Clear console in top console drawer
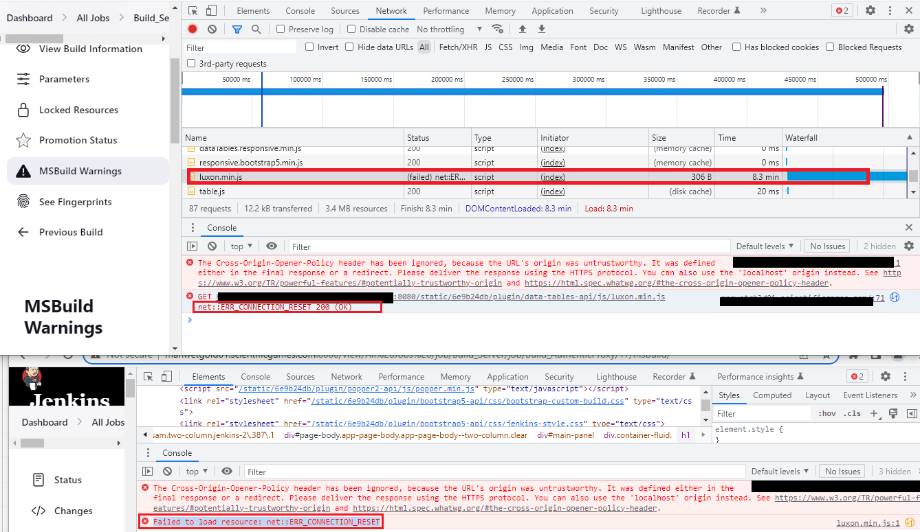 pyautogui.click(x=212, y=246)
